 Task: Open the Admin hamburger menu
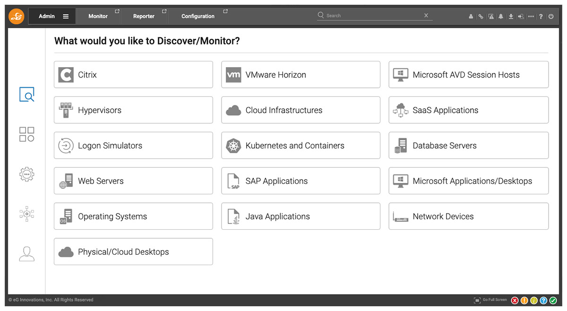click(x=66, y=16)
